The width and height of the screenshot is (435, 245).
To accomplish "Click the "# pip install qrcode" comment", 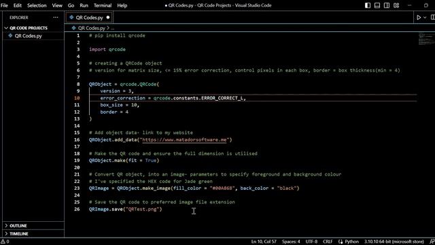I will (117, 35).
